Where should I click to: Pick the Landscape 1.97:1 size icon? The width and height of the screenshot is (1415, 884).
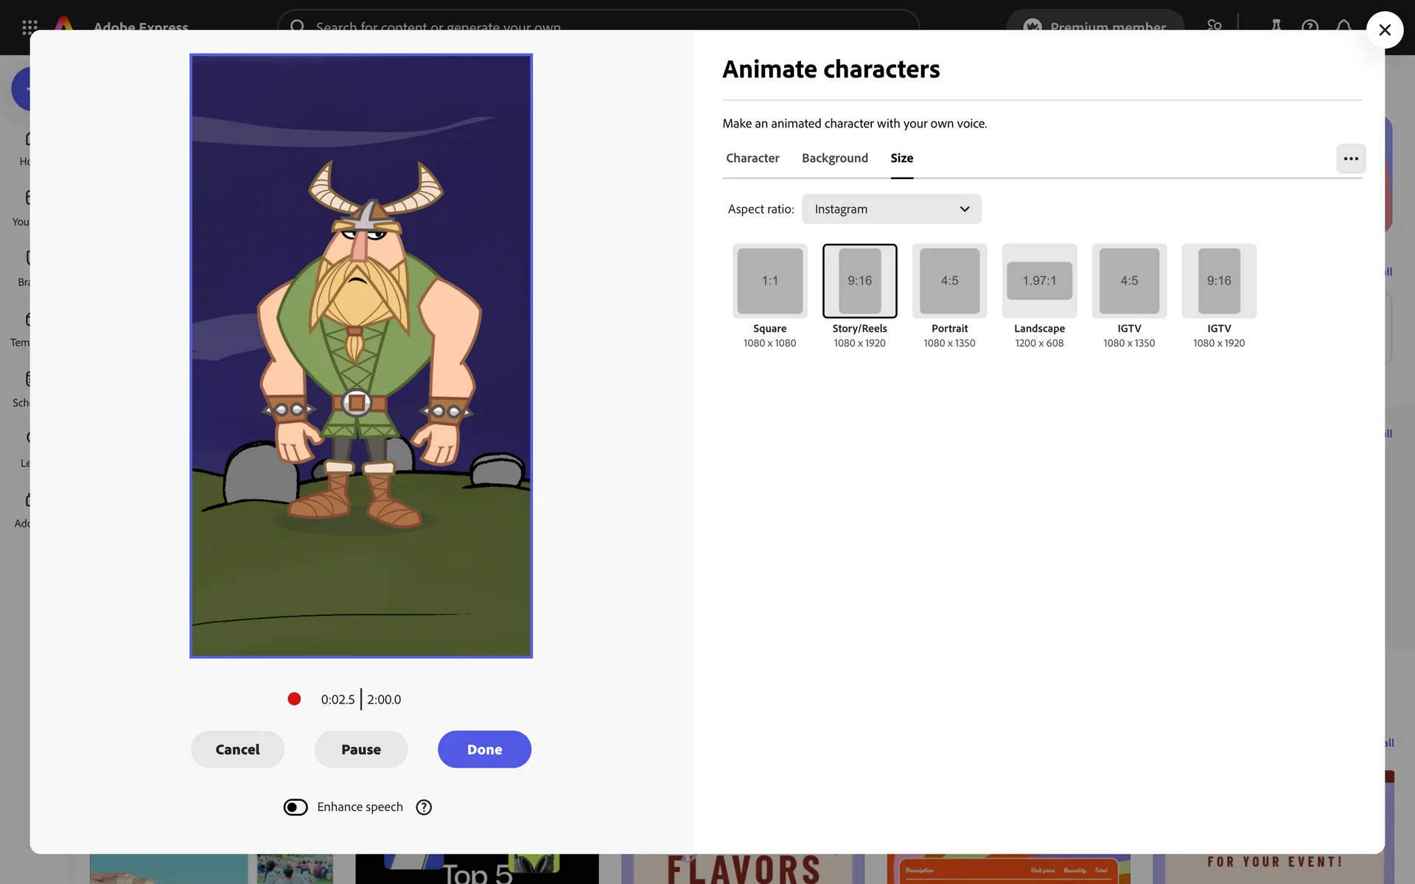(x=1039, y=281)
